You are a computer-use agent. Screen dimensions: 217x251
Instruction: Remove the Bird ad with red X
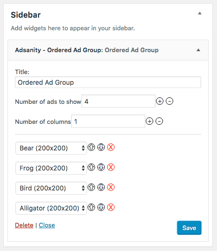tap(111, 187)
